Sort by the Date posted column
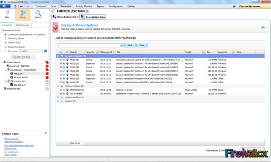The width and height of the screenshot is (271, 162). (107, 52)
